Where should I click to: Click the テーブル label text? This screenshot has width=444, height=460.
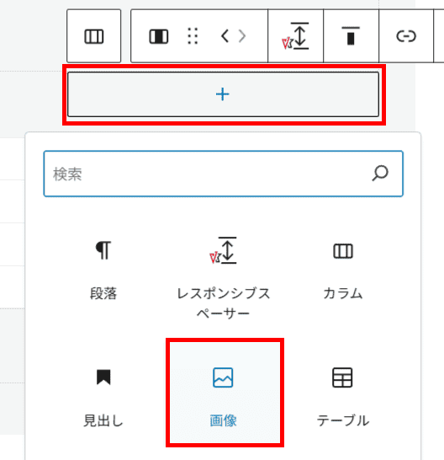[x=342, y=420]
